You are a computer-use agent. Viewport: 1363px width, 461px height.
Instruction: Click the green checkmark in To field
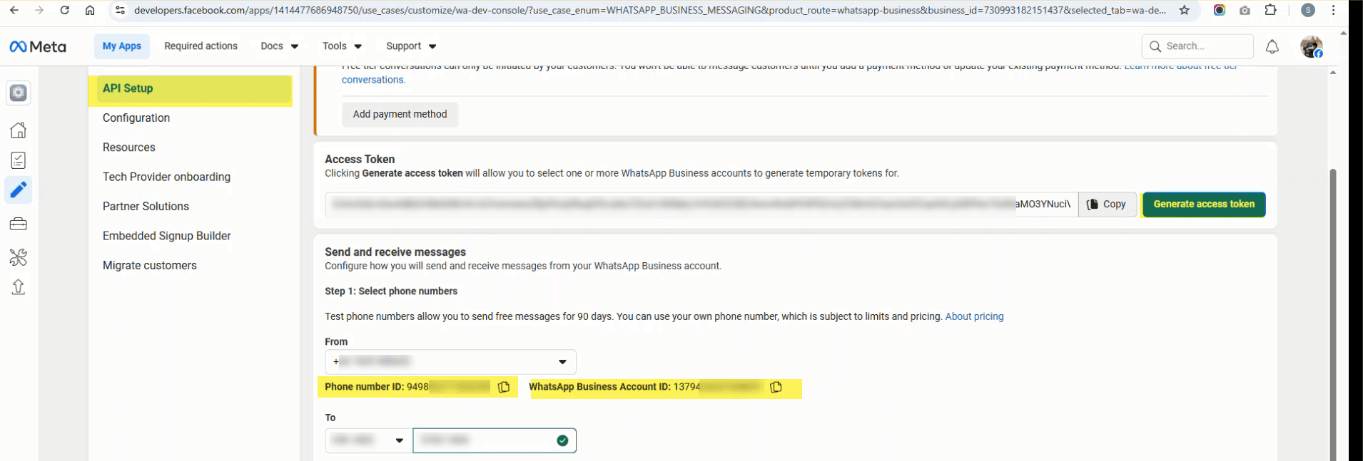(562, 440)
